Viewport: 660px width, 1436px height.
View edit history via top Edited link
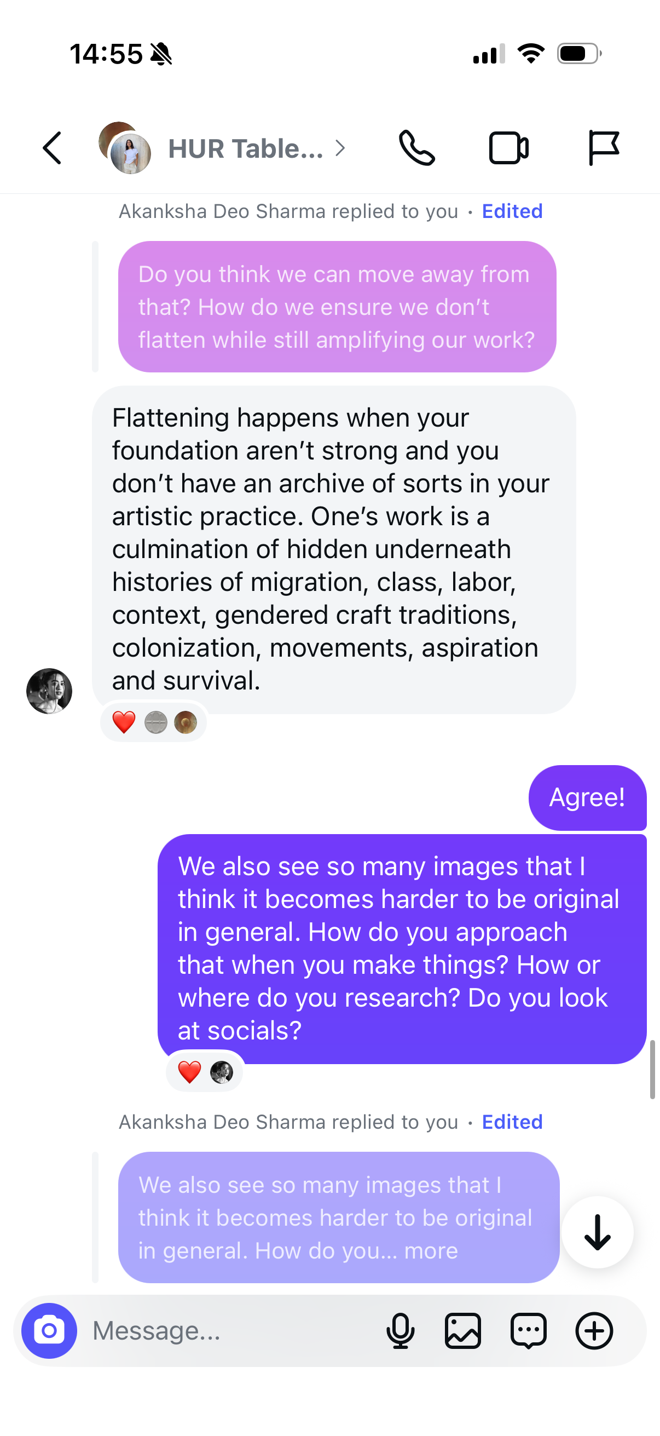pyautogui.click(x=512, y=211)
